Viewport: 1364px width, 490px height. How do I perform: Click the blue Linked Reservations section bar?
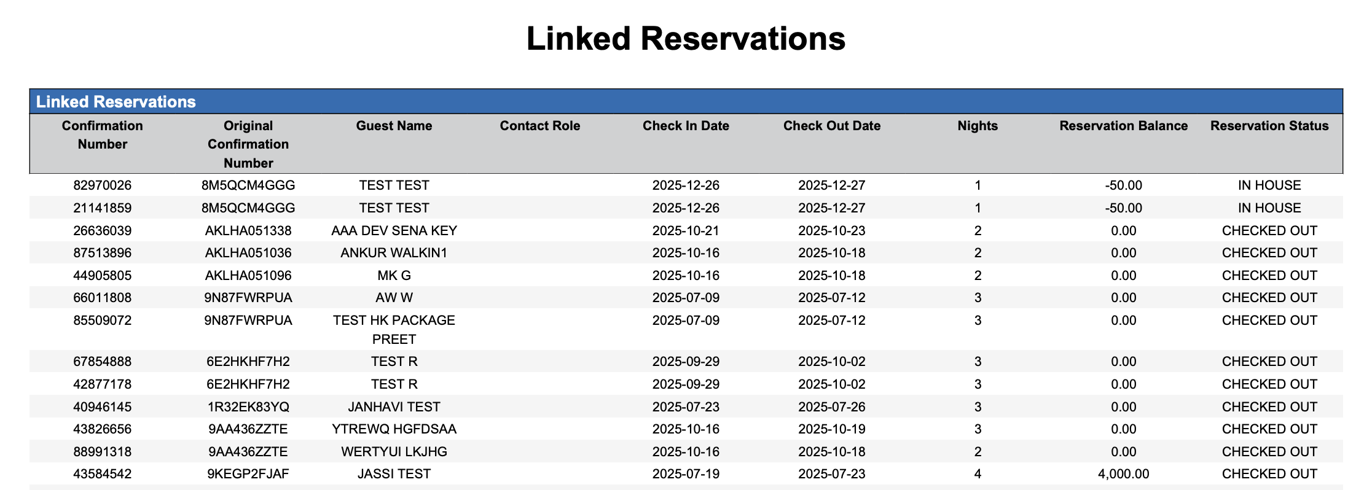tap(686, 101)
